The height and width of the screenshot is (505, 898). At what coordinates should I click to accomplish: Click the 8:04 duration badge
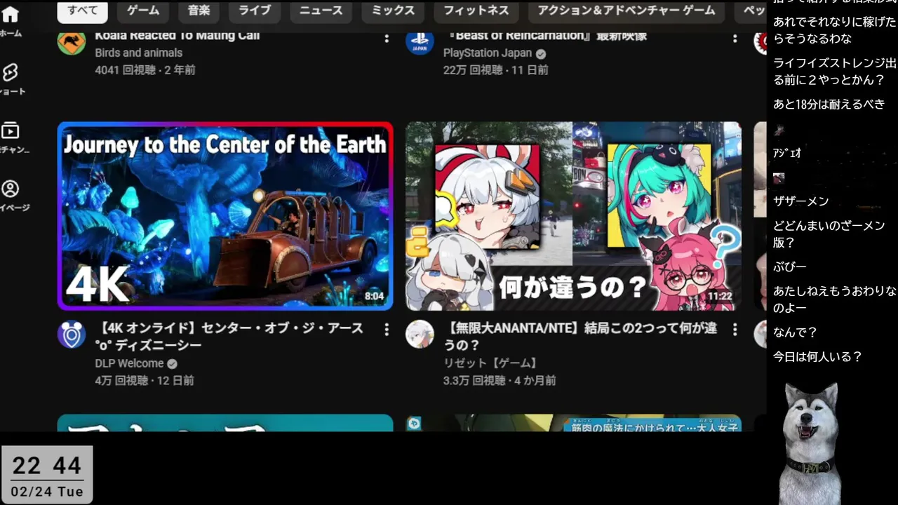[x=375, y=297]
